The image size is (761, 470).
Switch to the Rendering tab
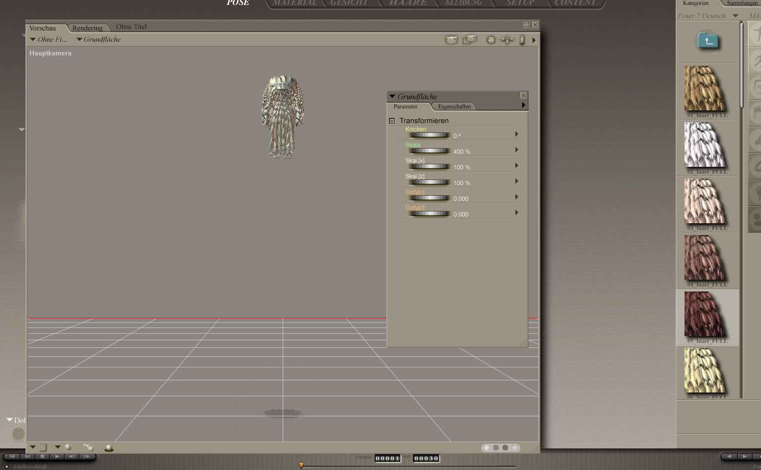pyautogui.click(x=87, y=28)
